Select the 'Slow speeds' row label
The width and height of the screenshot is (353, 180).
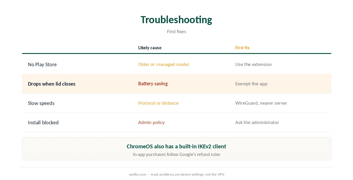[41, 103]
